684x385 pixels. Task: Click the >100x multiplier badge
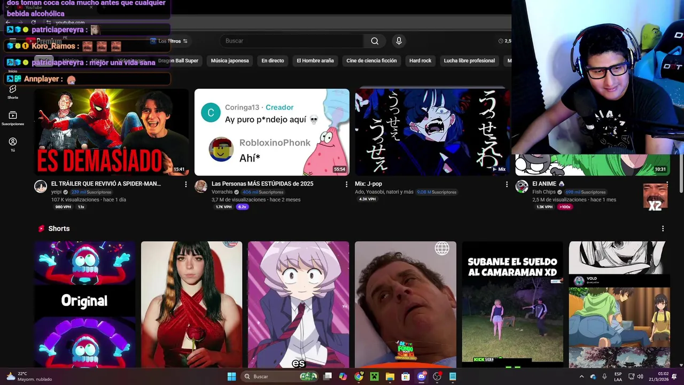pos(565,207)
